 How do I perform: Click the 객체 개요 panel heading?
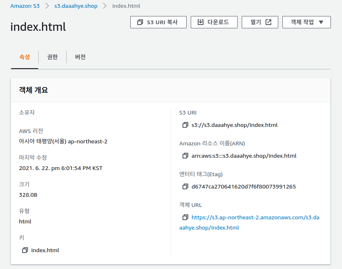33,90
